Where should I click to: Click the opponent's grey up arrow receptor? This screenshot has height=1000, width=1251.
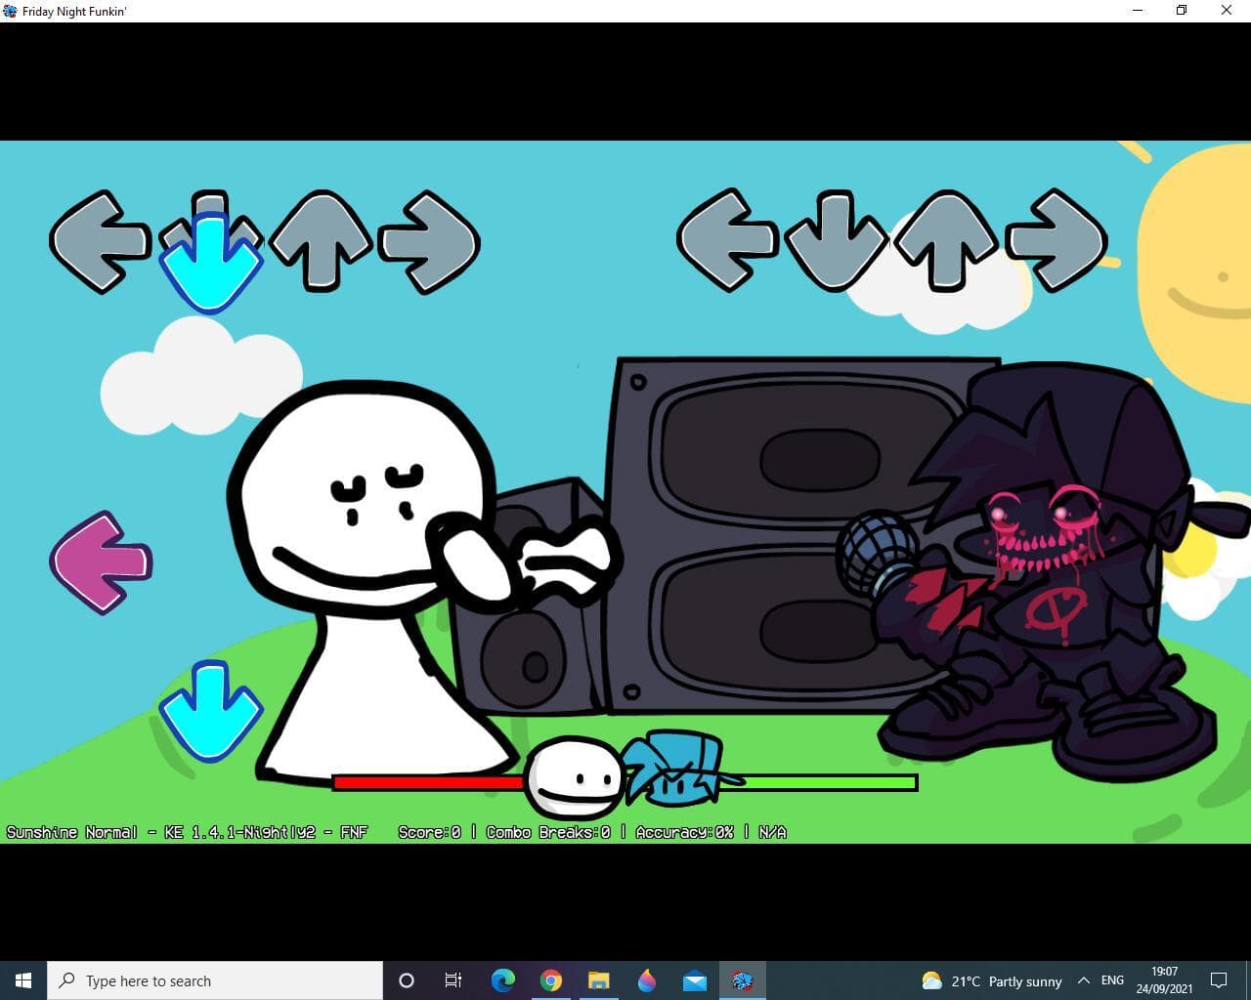[x=321, y=241]
